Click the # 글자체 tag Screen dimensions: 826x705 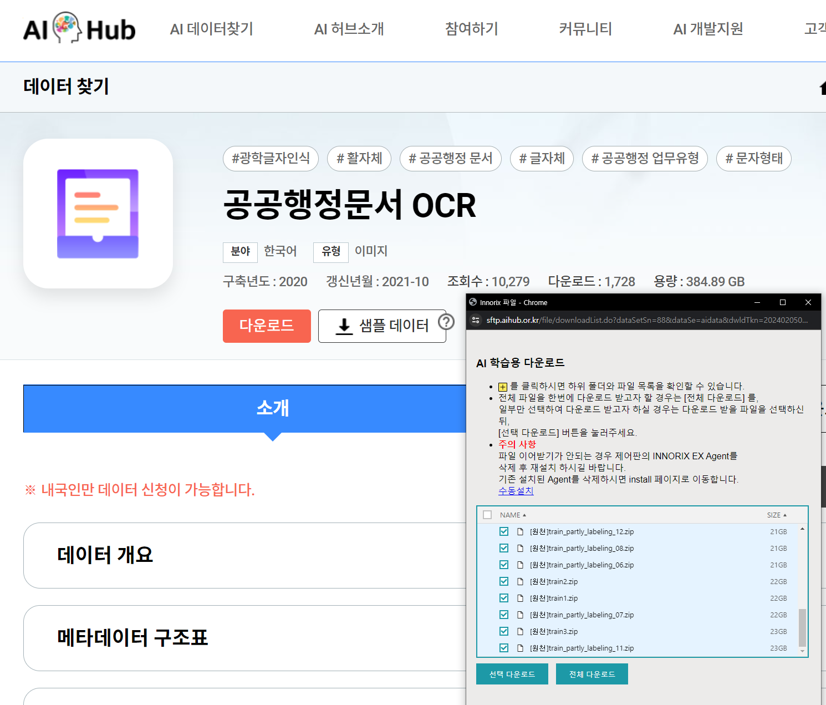pyautogui.click(x=542, y=159)
